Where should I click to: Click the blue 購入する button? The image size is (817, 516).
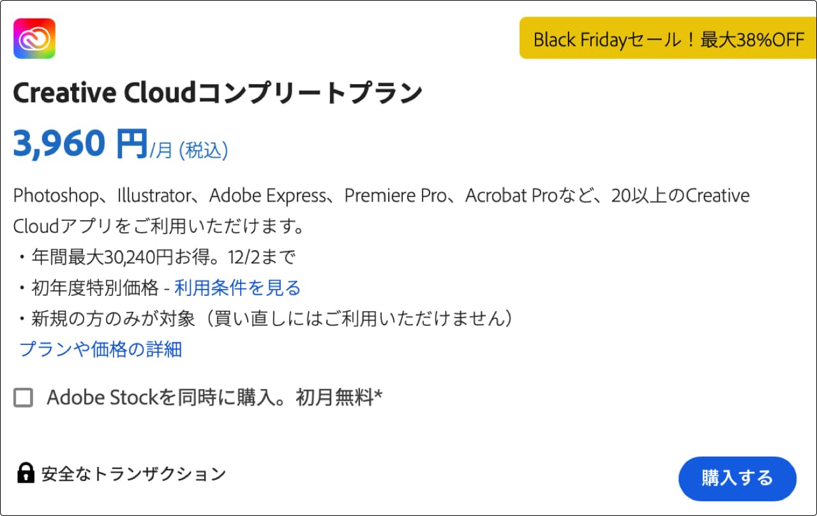point(737,478)
